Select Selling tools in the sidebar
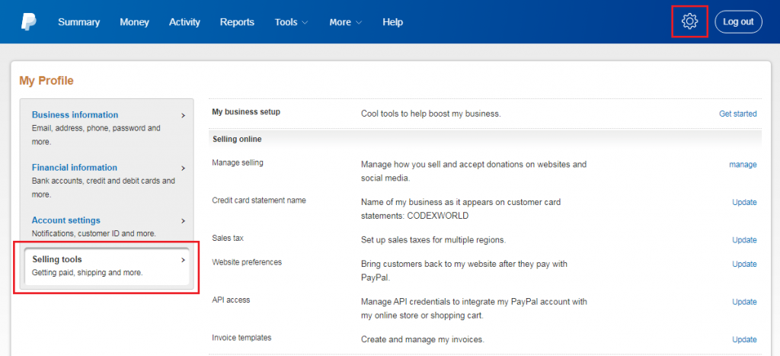Image resolution: width=780 pixels, height=356 pixels. click(57, 259)
